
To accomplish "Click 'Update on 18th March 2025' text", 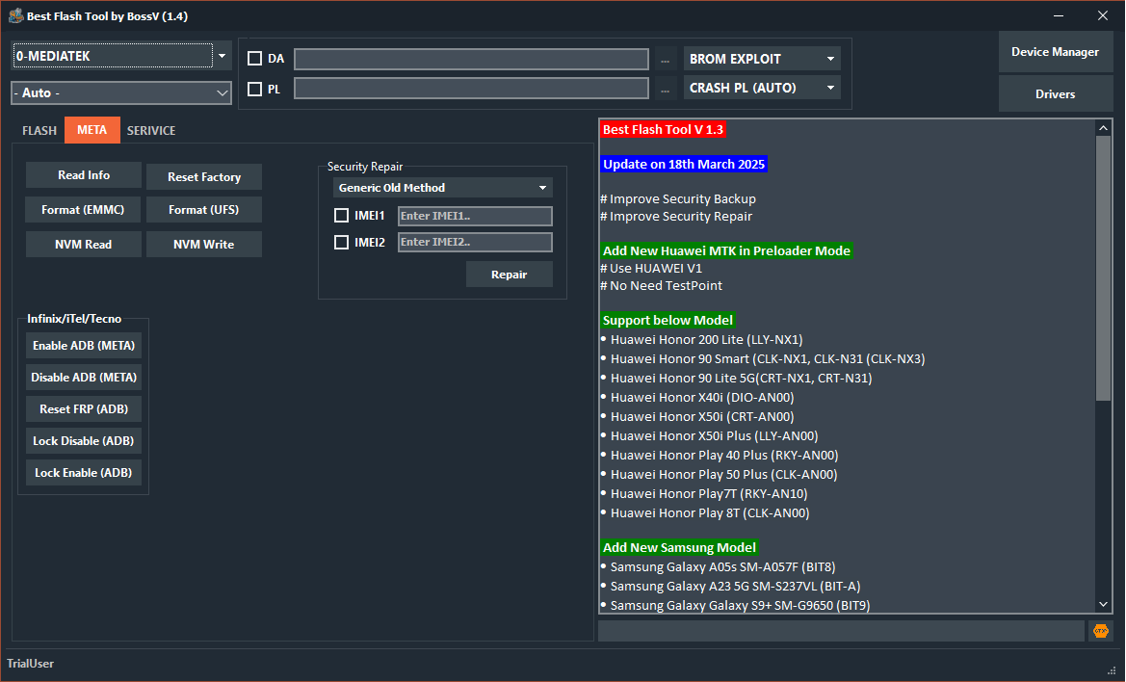I will [x=684, y=164].
